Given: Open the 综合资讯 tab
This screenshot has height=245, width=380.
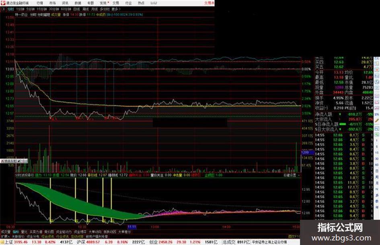Looking at the screenshot, I should (48, 236).
